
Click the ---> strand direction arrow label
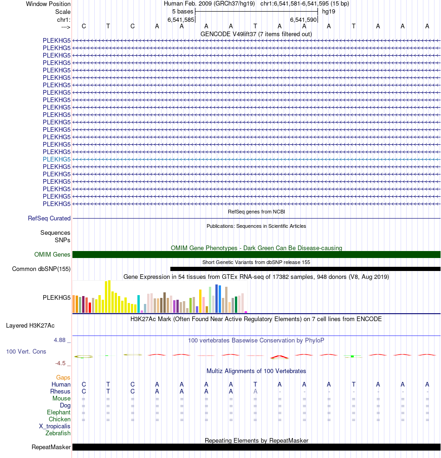66,27
